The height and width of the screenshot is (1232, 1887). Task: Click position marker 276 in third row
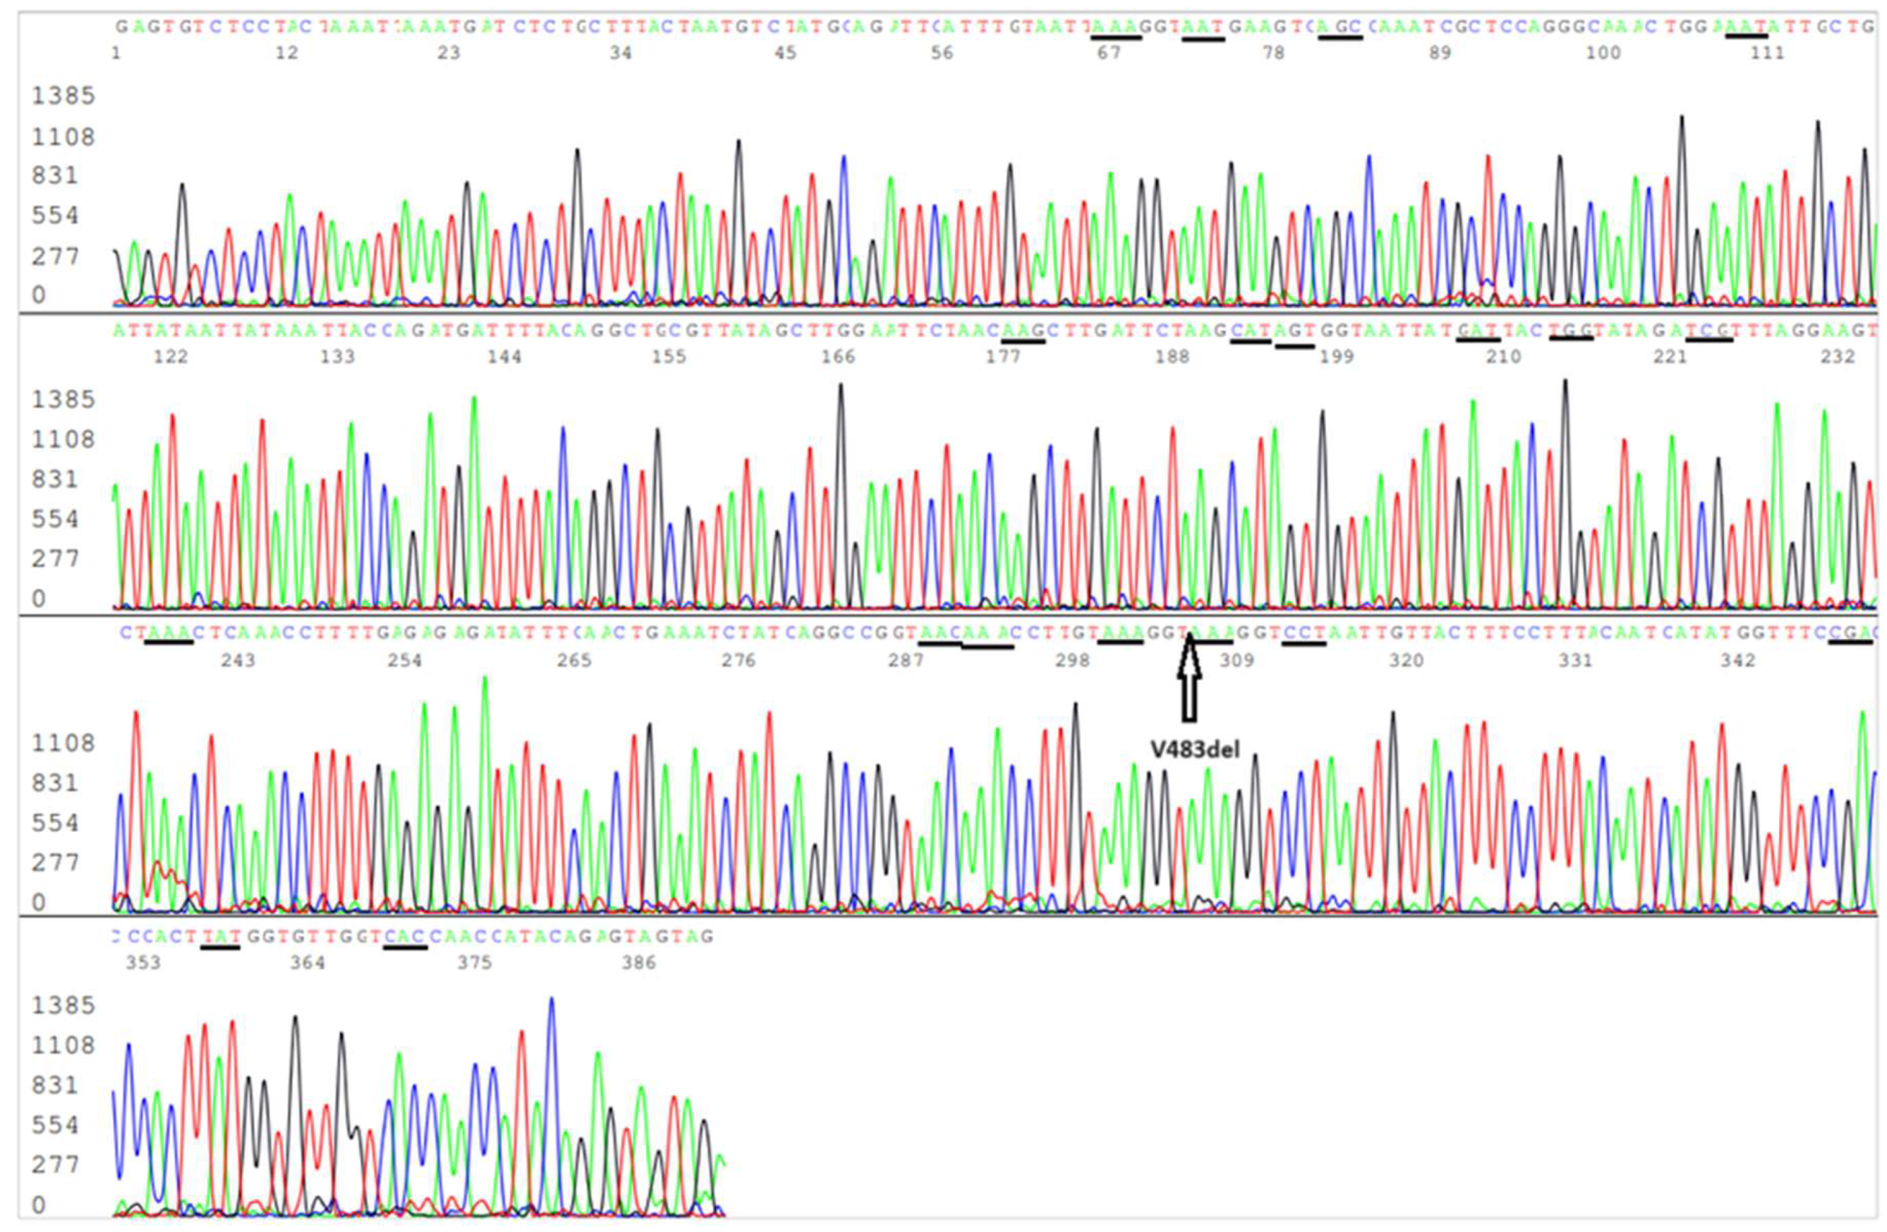(x=738, y=660)
